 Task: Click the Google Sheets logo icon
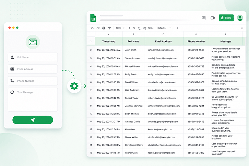93,18
